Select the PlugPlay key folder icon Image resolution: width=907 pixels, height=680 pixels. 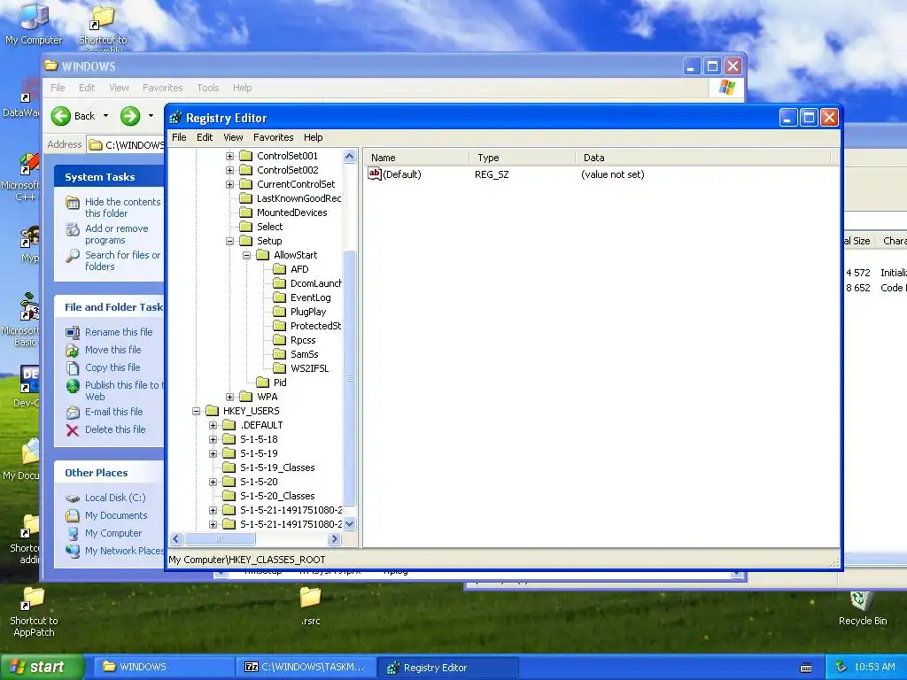pos(280,312)
